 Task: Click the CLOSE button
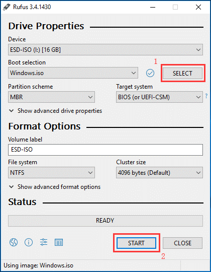[x=182, y=243]
